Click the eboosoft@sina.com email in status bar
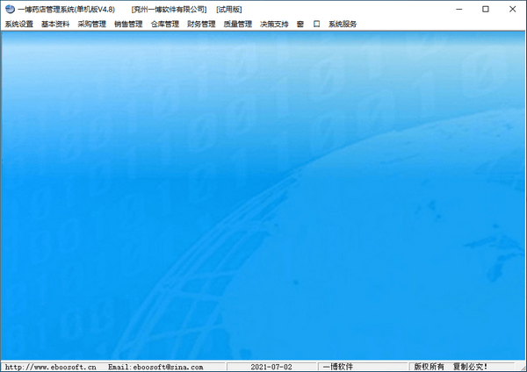Viewport: 527px width, 372px height. point(155,367)
